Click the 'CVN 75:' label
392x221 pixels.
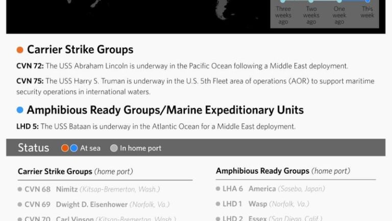coord(30,81)
